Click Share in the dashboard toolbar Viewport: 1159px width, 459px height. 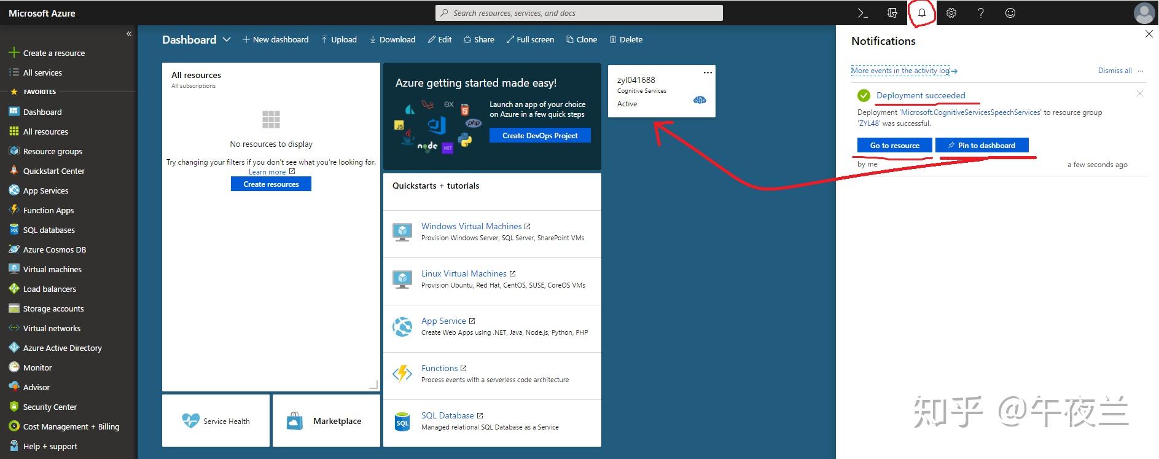point(478,39)
